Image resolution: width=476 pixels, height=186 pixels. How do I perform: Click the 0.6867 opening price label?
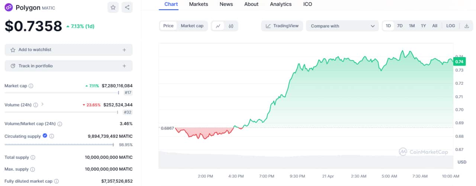(167, 128)
